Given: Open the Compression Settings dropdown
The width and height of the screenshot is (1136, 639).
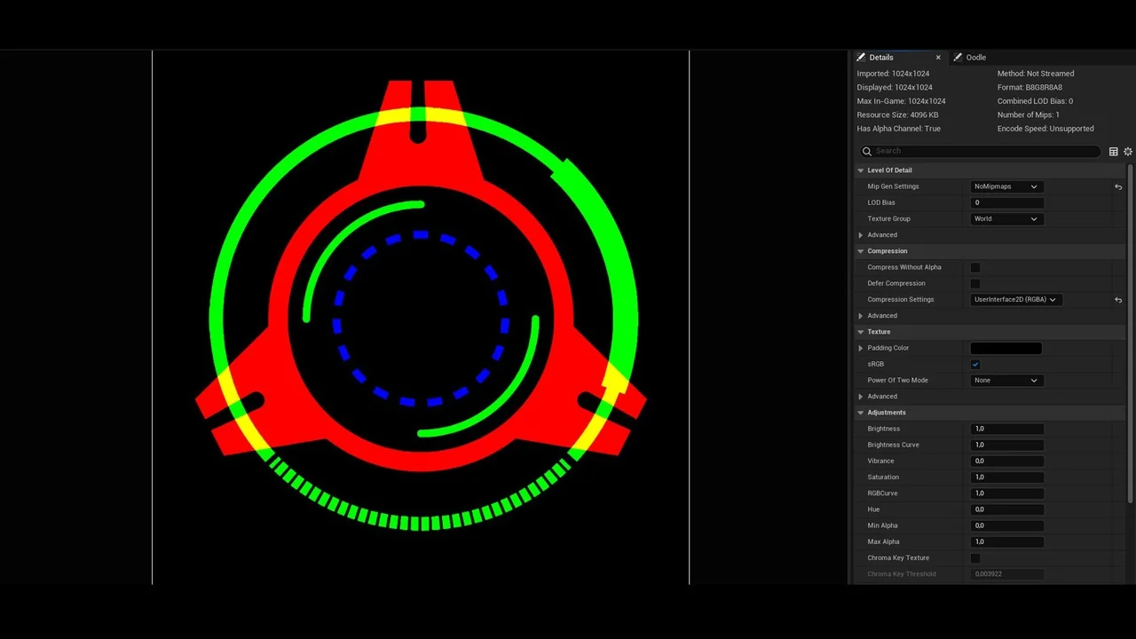Looking at the screenshot, I should (x=1016, y=300).
